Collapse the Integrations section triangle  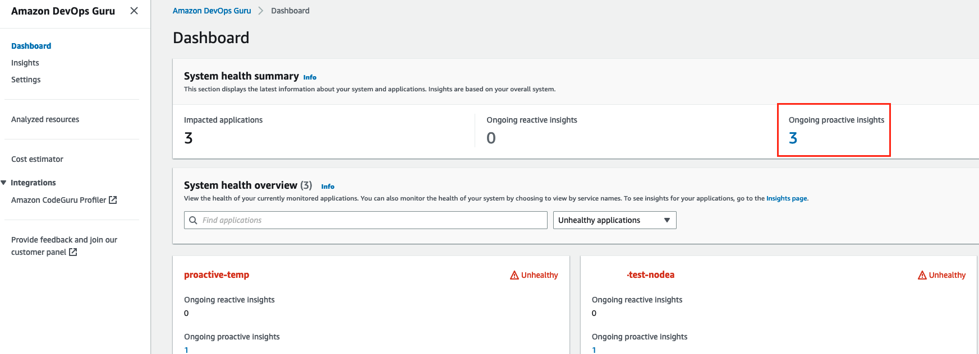tap(4, 183)
